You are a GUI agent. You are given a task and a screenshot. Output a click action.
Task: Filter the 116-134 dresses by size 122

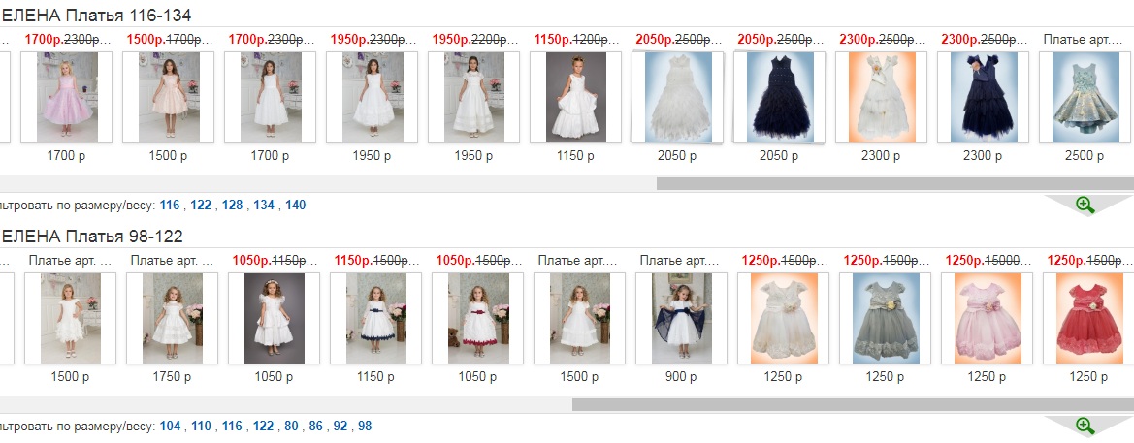201,206
